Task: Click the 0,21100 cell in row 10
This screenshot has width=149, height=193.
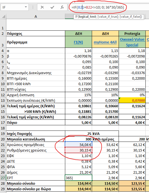Action: click(x=105, y=84)
